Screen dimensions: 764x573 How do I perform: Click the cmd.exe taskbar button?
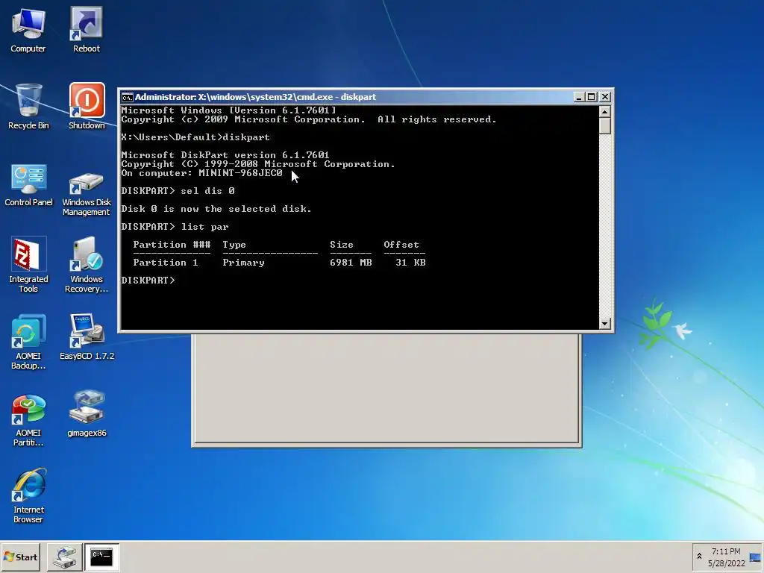(101, 557)
